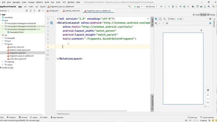This screenshot has height=122, width=217.
Task: Switch editor to Split view mode
Action: tap(203, 15)
